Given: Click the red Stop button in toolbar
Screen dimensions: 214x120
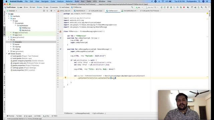Looking at the screenshot, I should tap(184, 7).
